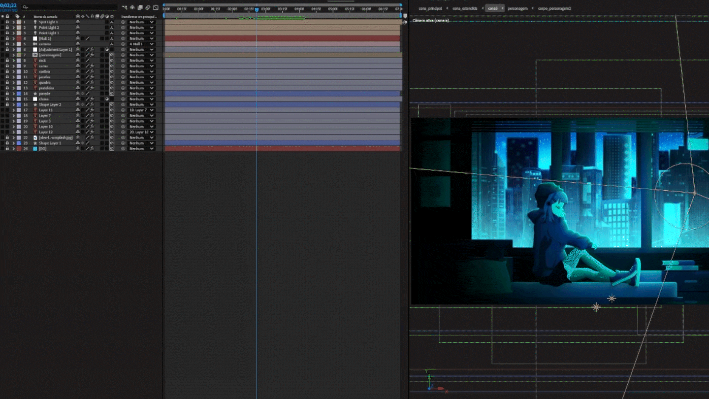
Task: Toggle shy switch on cortina layer
Action: coord(77,71)
